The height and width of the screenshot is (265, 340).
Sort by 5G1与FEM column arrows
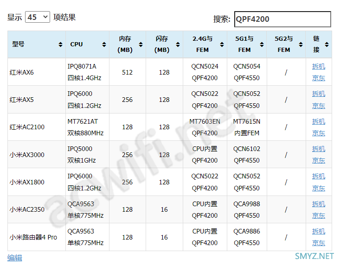tap(262, 44)
